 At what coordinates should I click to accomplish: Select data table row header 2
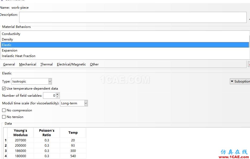(6, 146)
